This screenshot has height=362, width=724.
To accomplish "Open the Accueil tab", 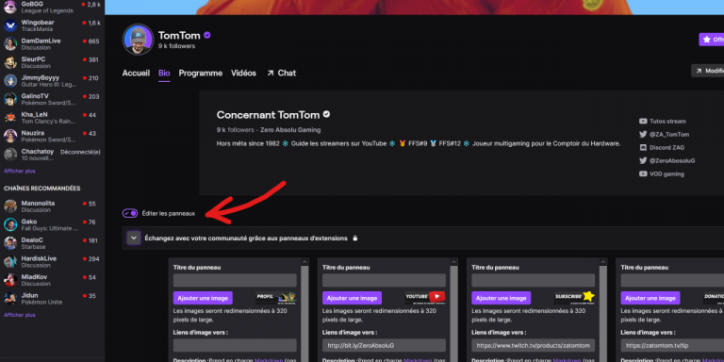I will [136, 73].
